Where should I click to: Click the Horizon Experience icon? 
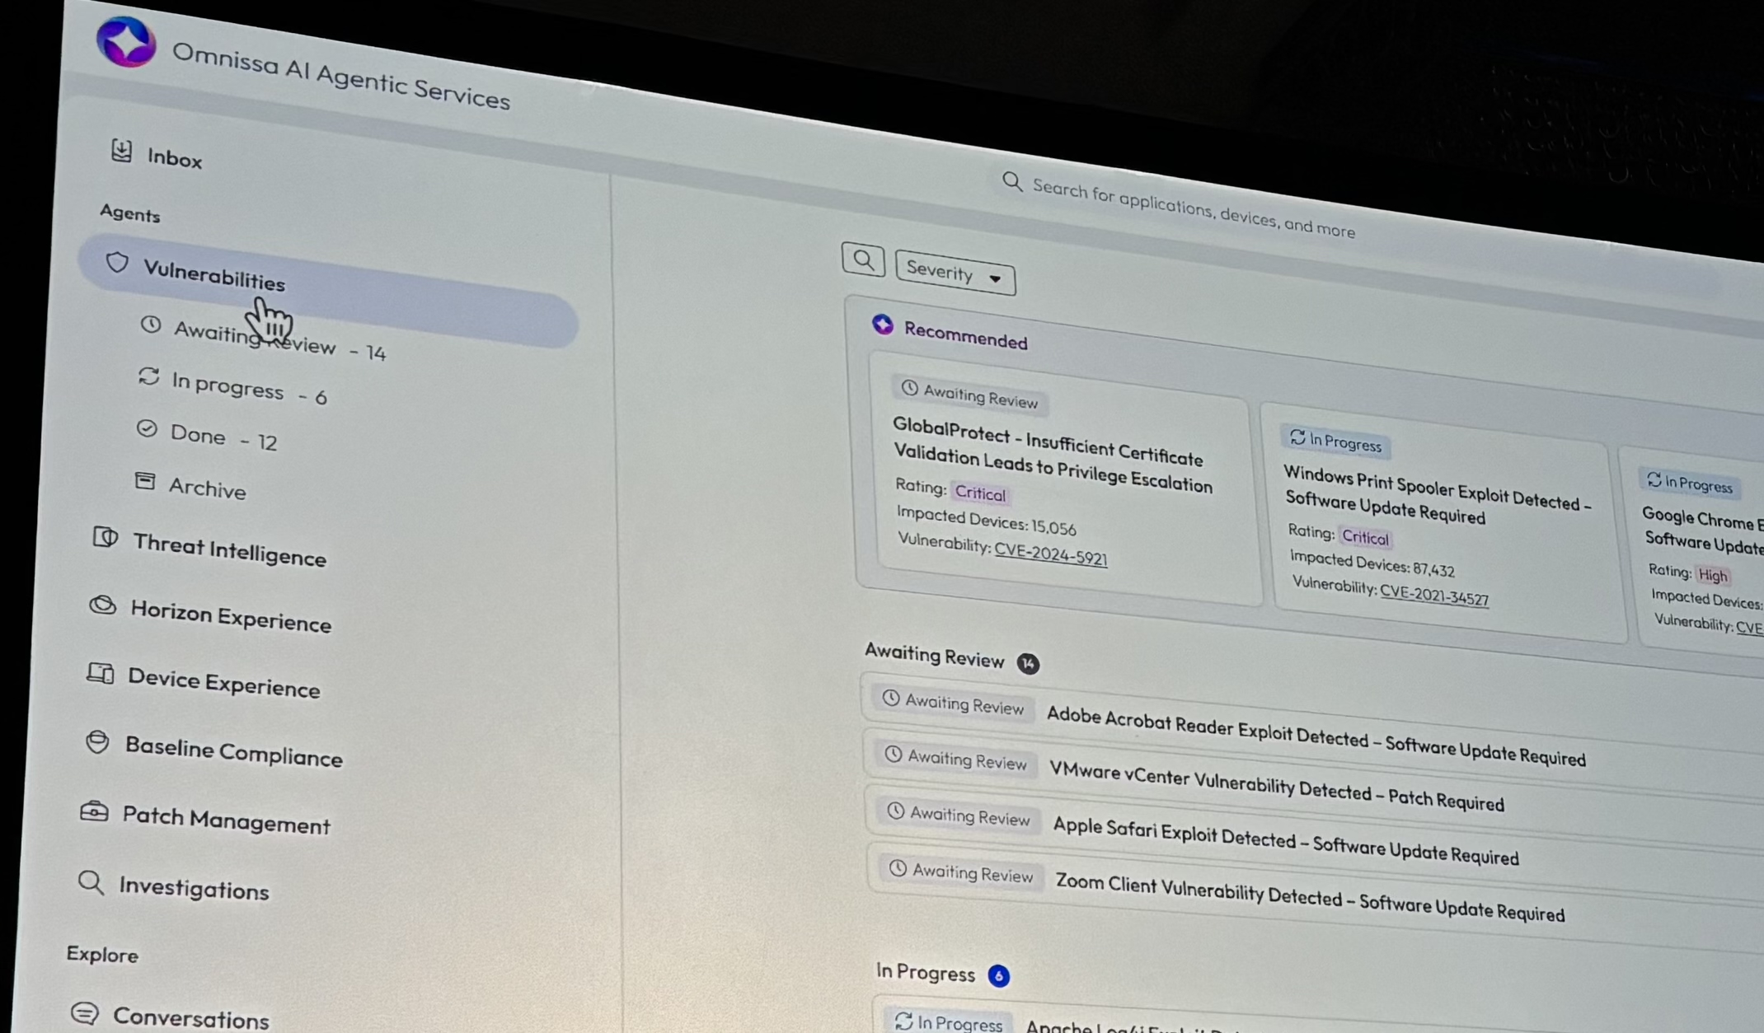click(103, 605)
